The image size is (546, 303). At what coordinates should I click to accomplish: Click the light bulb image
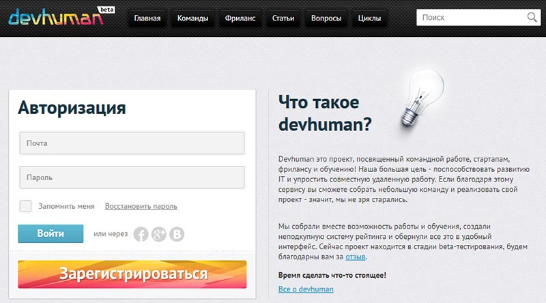(422, 98)
